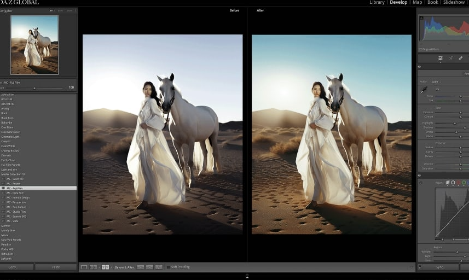Adjust the Exposure slider handle

[461, 112]
